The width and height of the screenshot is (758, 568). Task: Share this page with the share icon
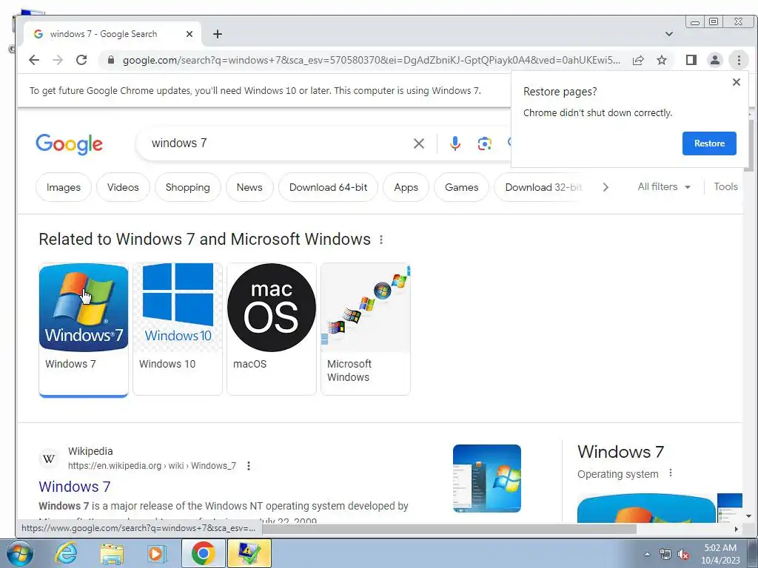pos(638,60)
